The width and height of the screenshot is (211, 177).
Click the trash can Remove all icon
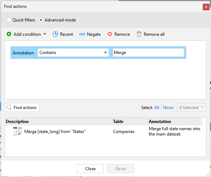pyautogui.click(x=139, y=34)
